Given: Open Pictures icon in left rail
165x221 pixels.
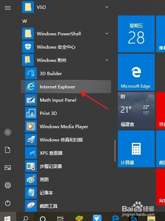Looking at the screenshot, I should (x=8, y=168).
